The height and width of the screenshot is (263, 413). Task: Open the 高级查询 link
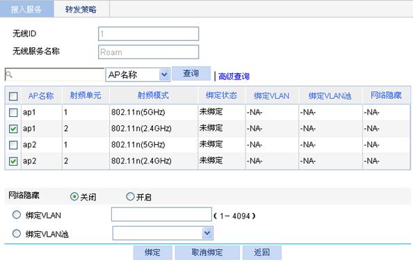point(234,77)
